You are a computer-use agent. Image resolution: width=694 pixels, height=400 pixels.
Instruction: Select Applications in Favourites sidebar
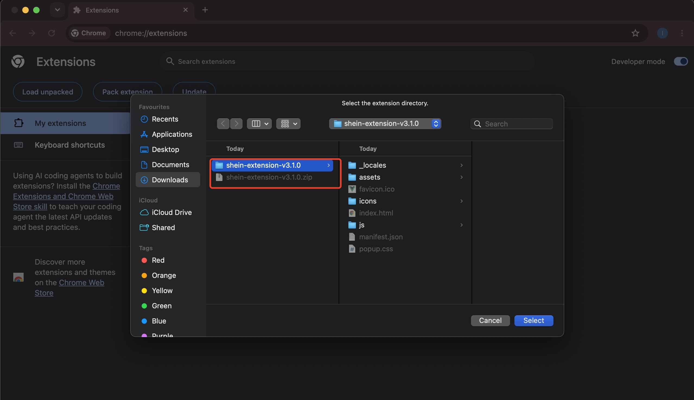(168, 134)
